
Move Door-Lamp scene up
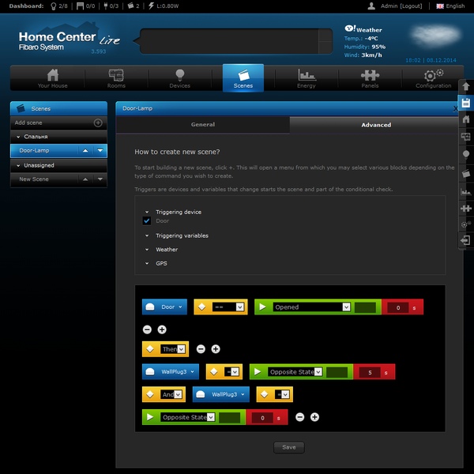[x=85, y=151]
